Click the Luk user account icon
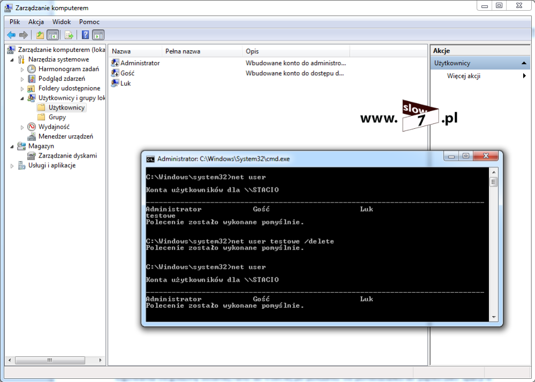535x382 pixels. [115, 83]
